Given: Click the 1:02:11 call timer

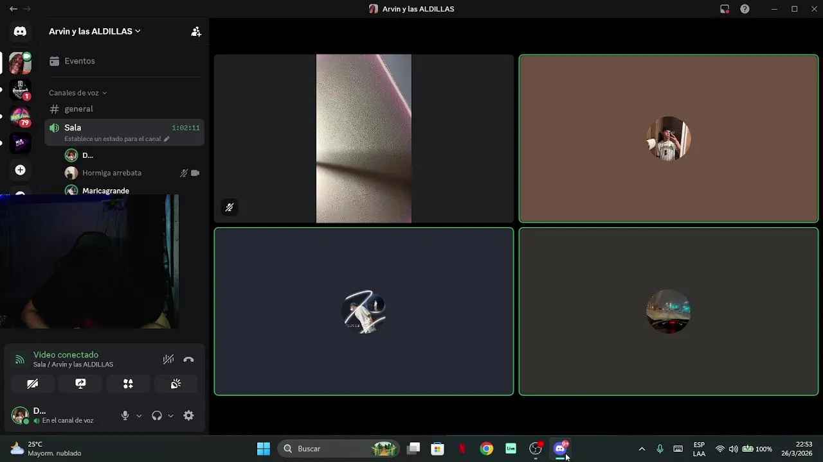Looking at the screenshot, I should click(x=186, y=128).
